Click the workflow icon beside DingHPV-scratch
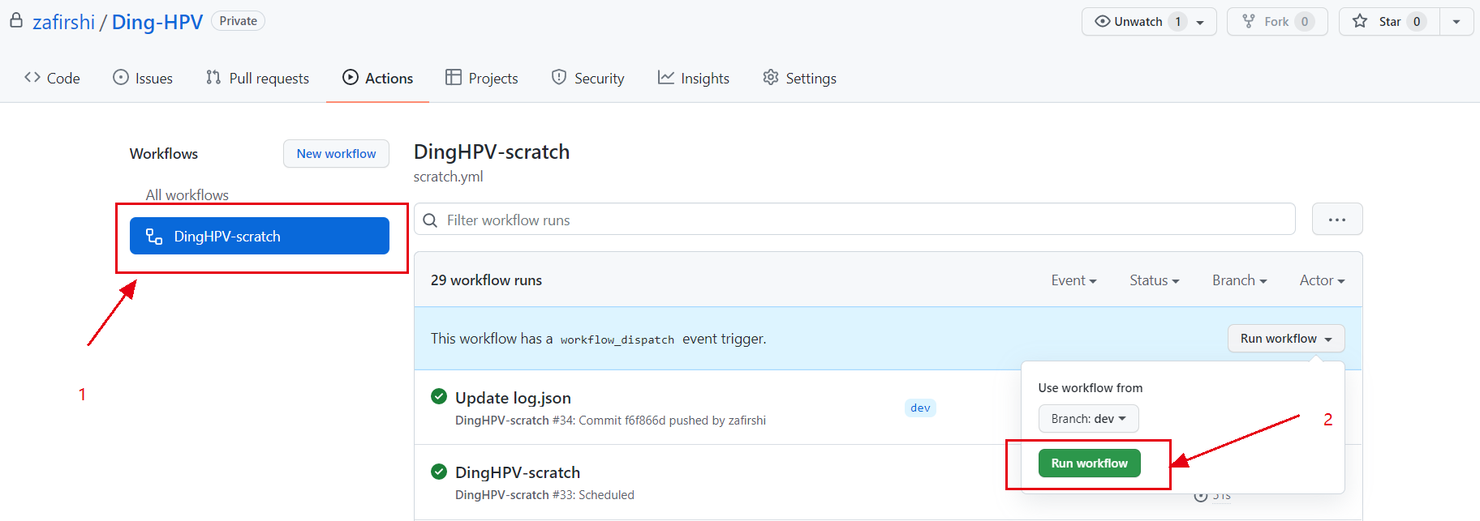Viewport: 1480px width, 521px height. coord(154,236)
